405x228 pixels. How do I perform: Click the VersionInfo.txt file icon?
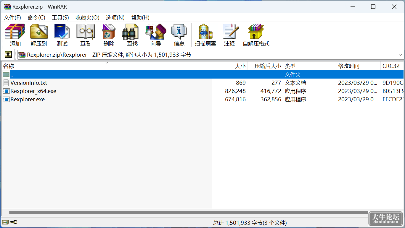point(6,83)
